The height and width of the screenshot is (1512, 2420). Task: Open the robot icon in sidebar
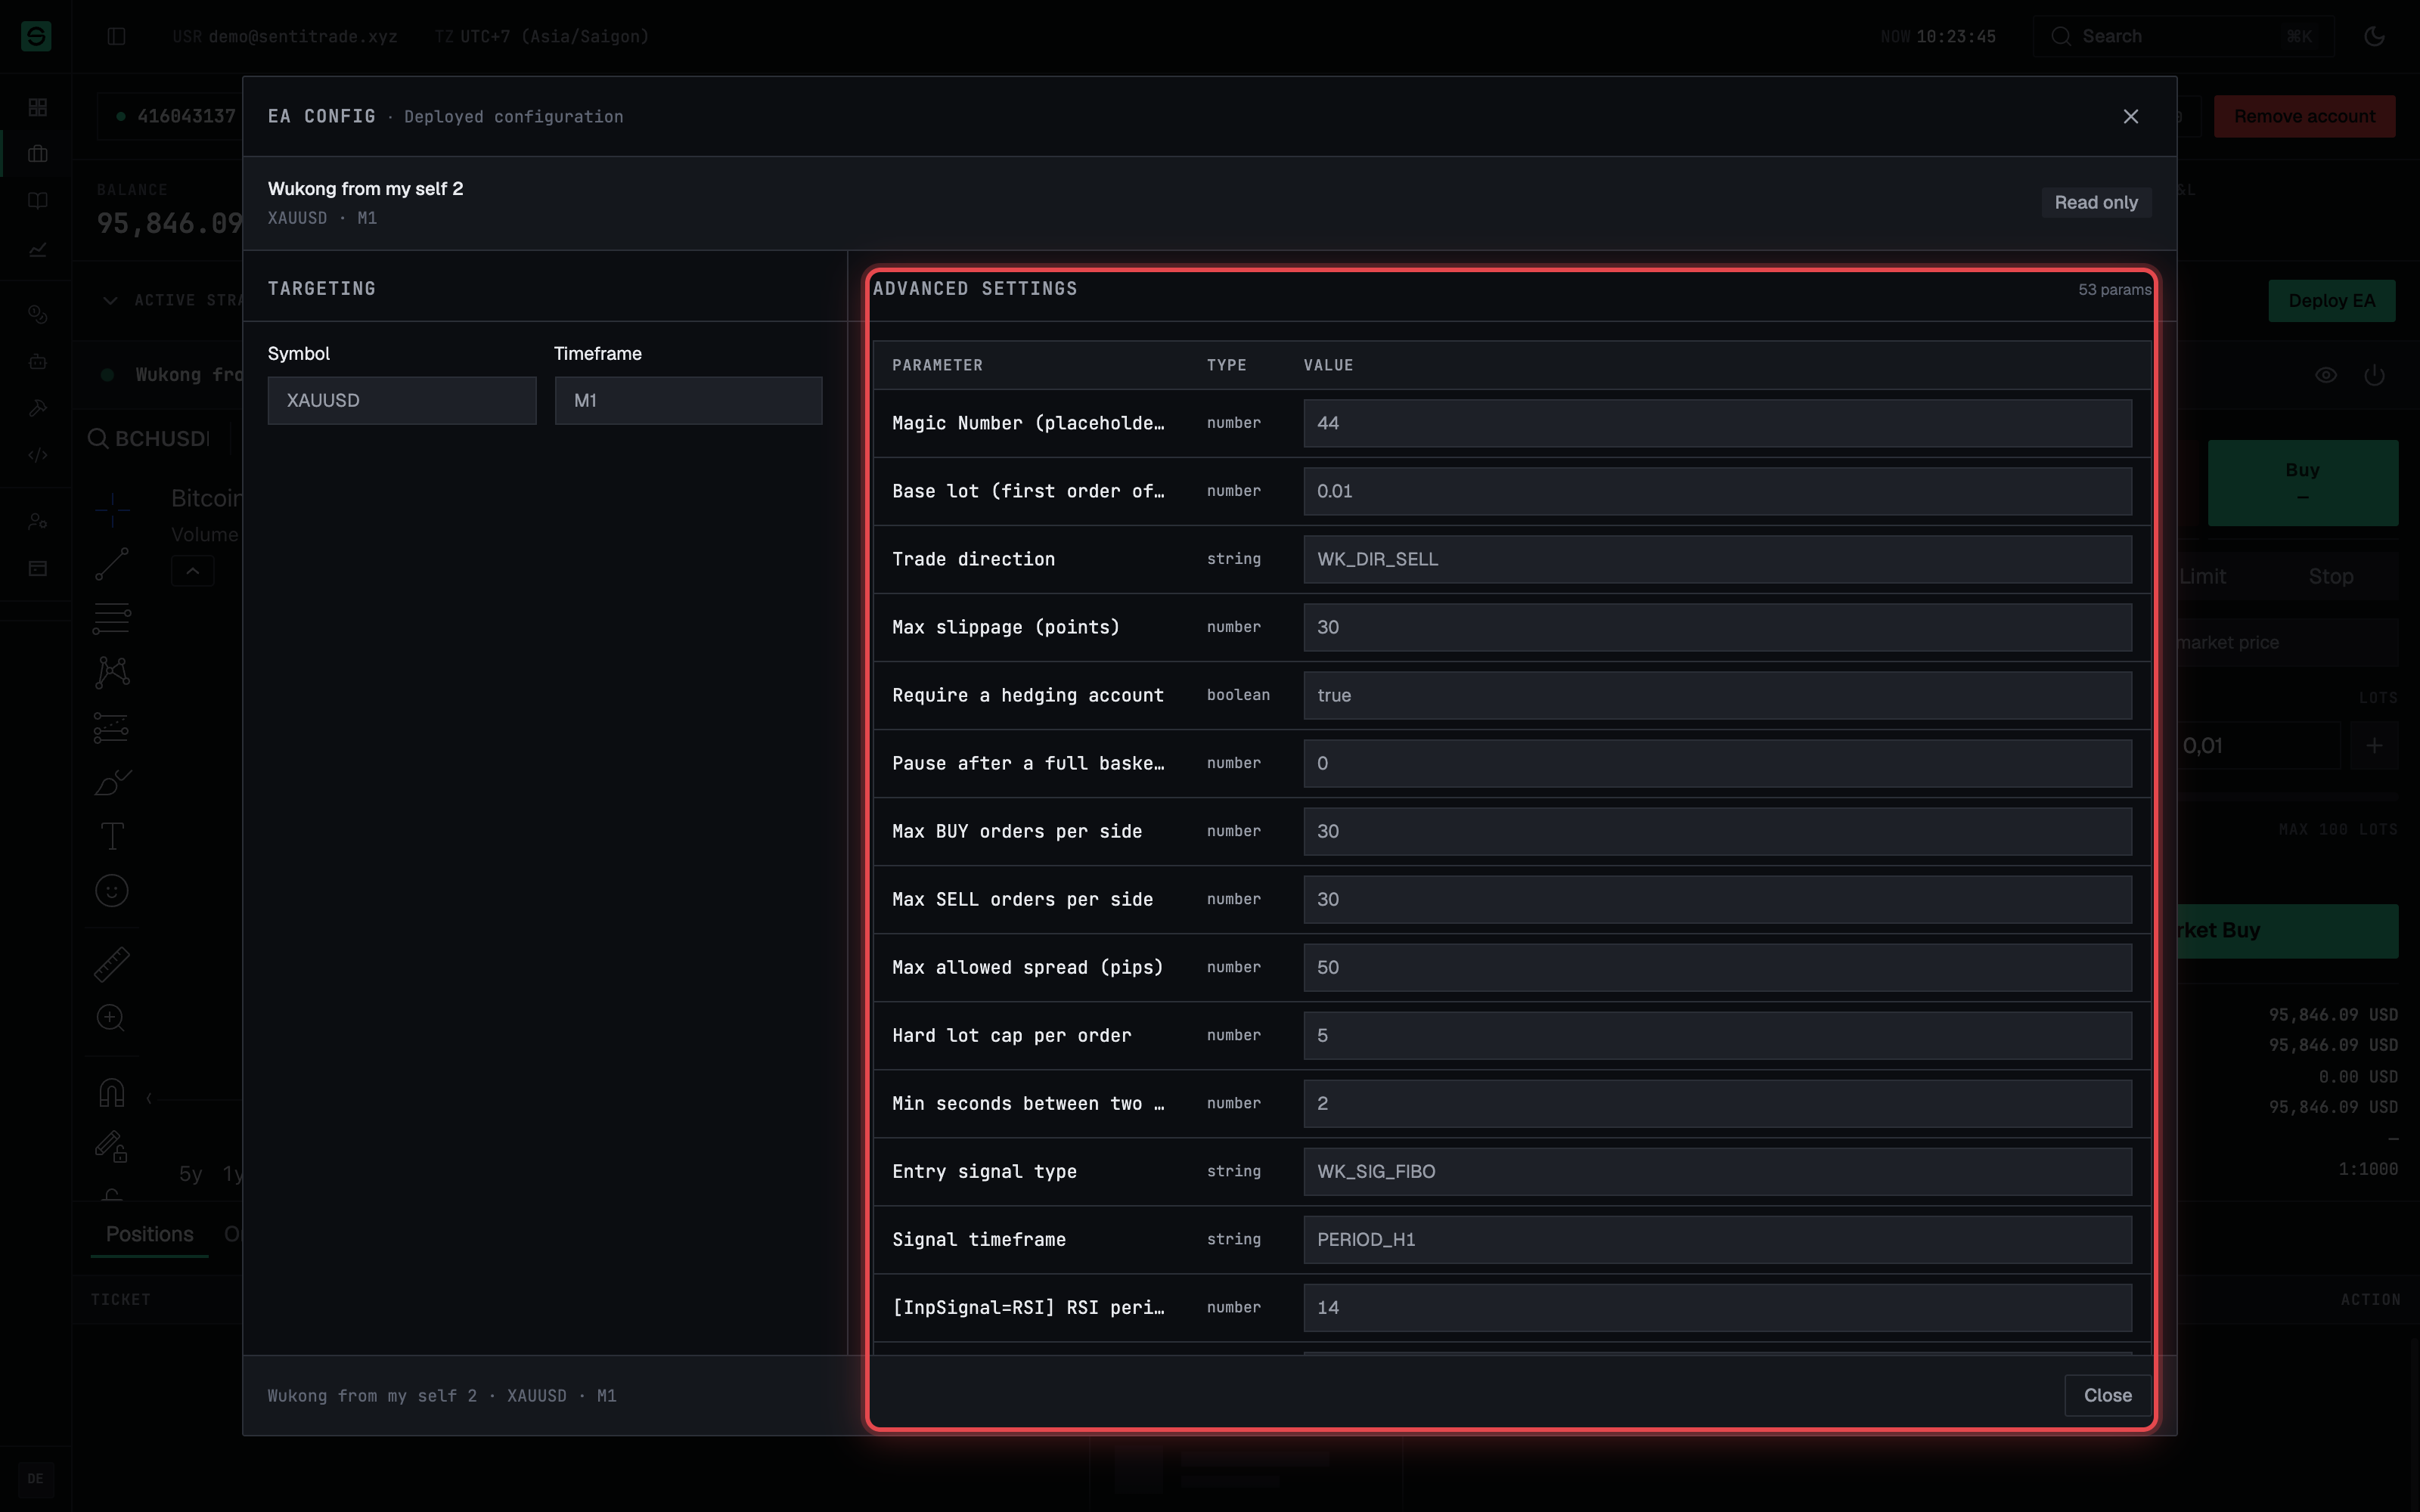coord(38,361)
